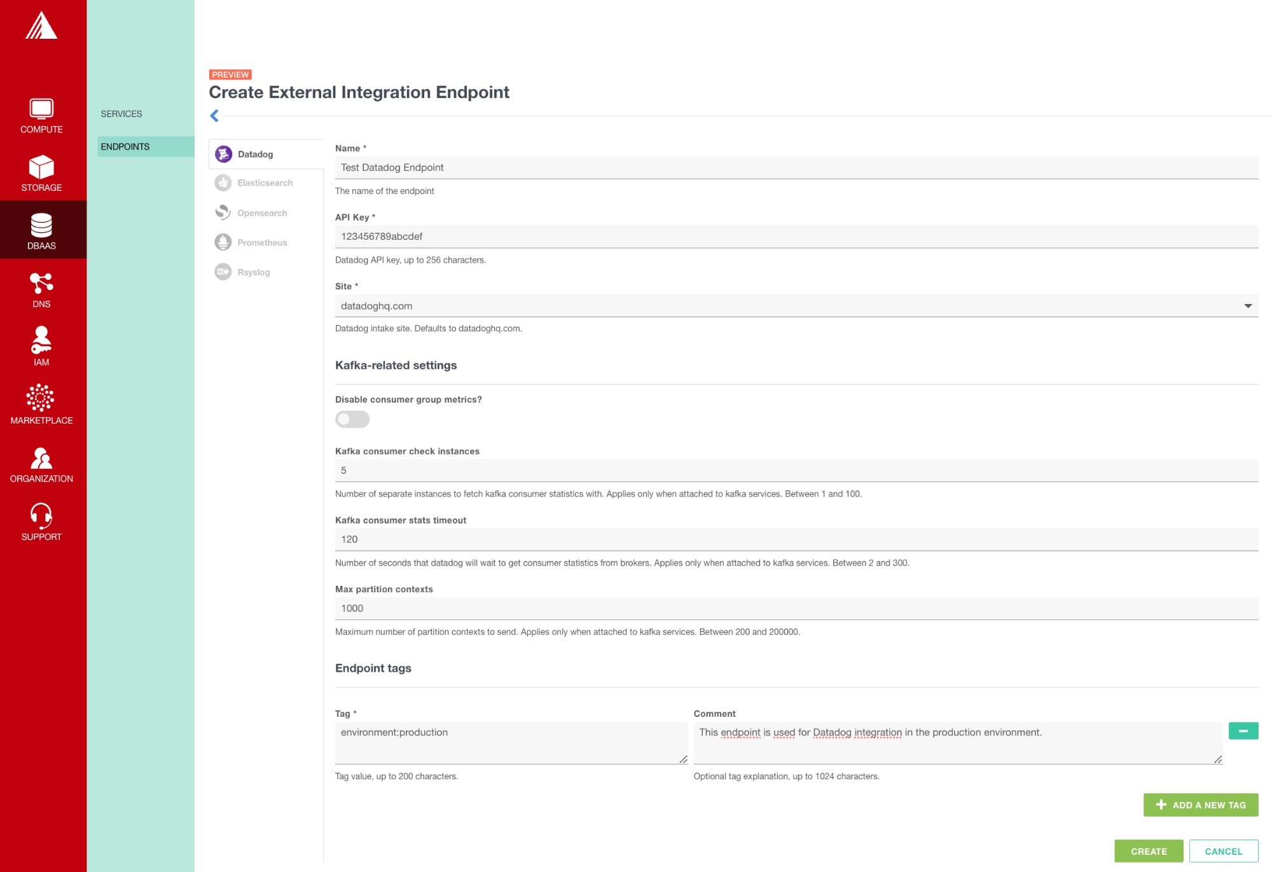Go to the Marketplace icon
The height and width of the screenshot is (872, 1272).
(x=41, y=398)
